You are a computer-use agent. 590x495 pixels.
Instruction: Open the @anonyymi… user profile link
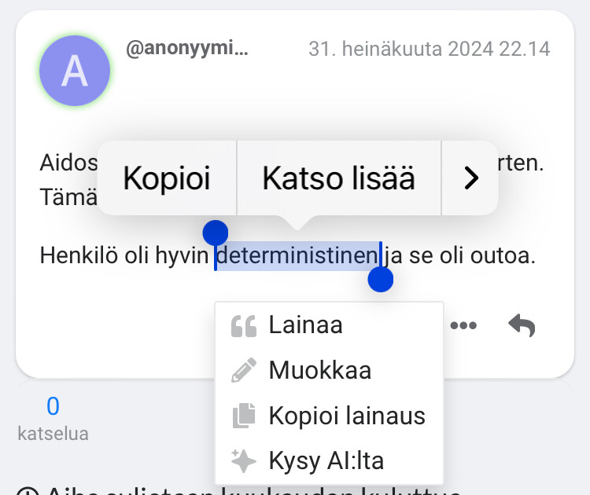[186, 49]
